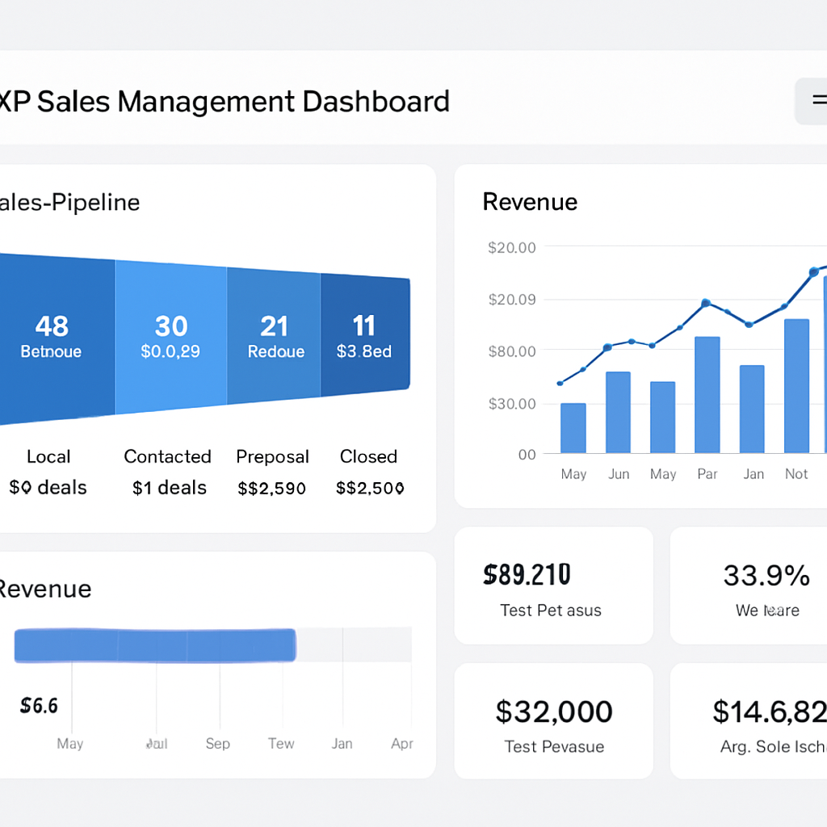Click the Revenue chart panel title
This screenshot has width=827, height=827.
[530, 202]
